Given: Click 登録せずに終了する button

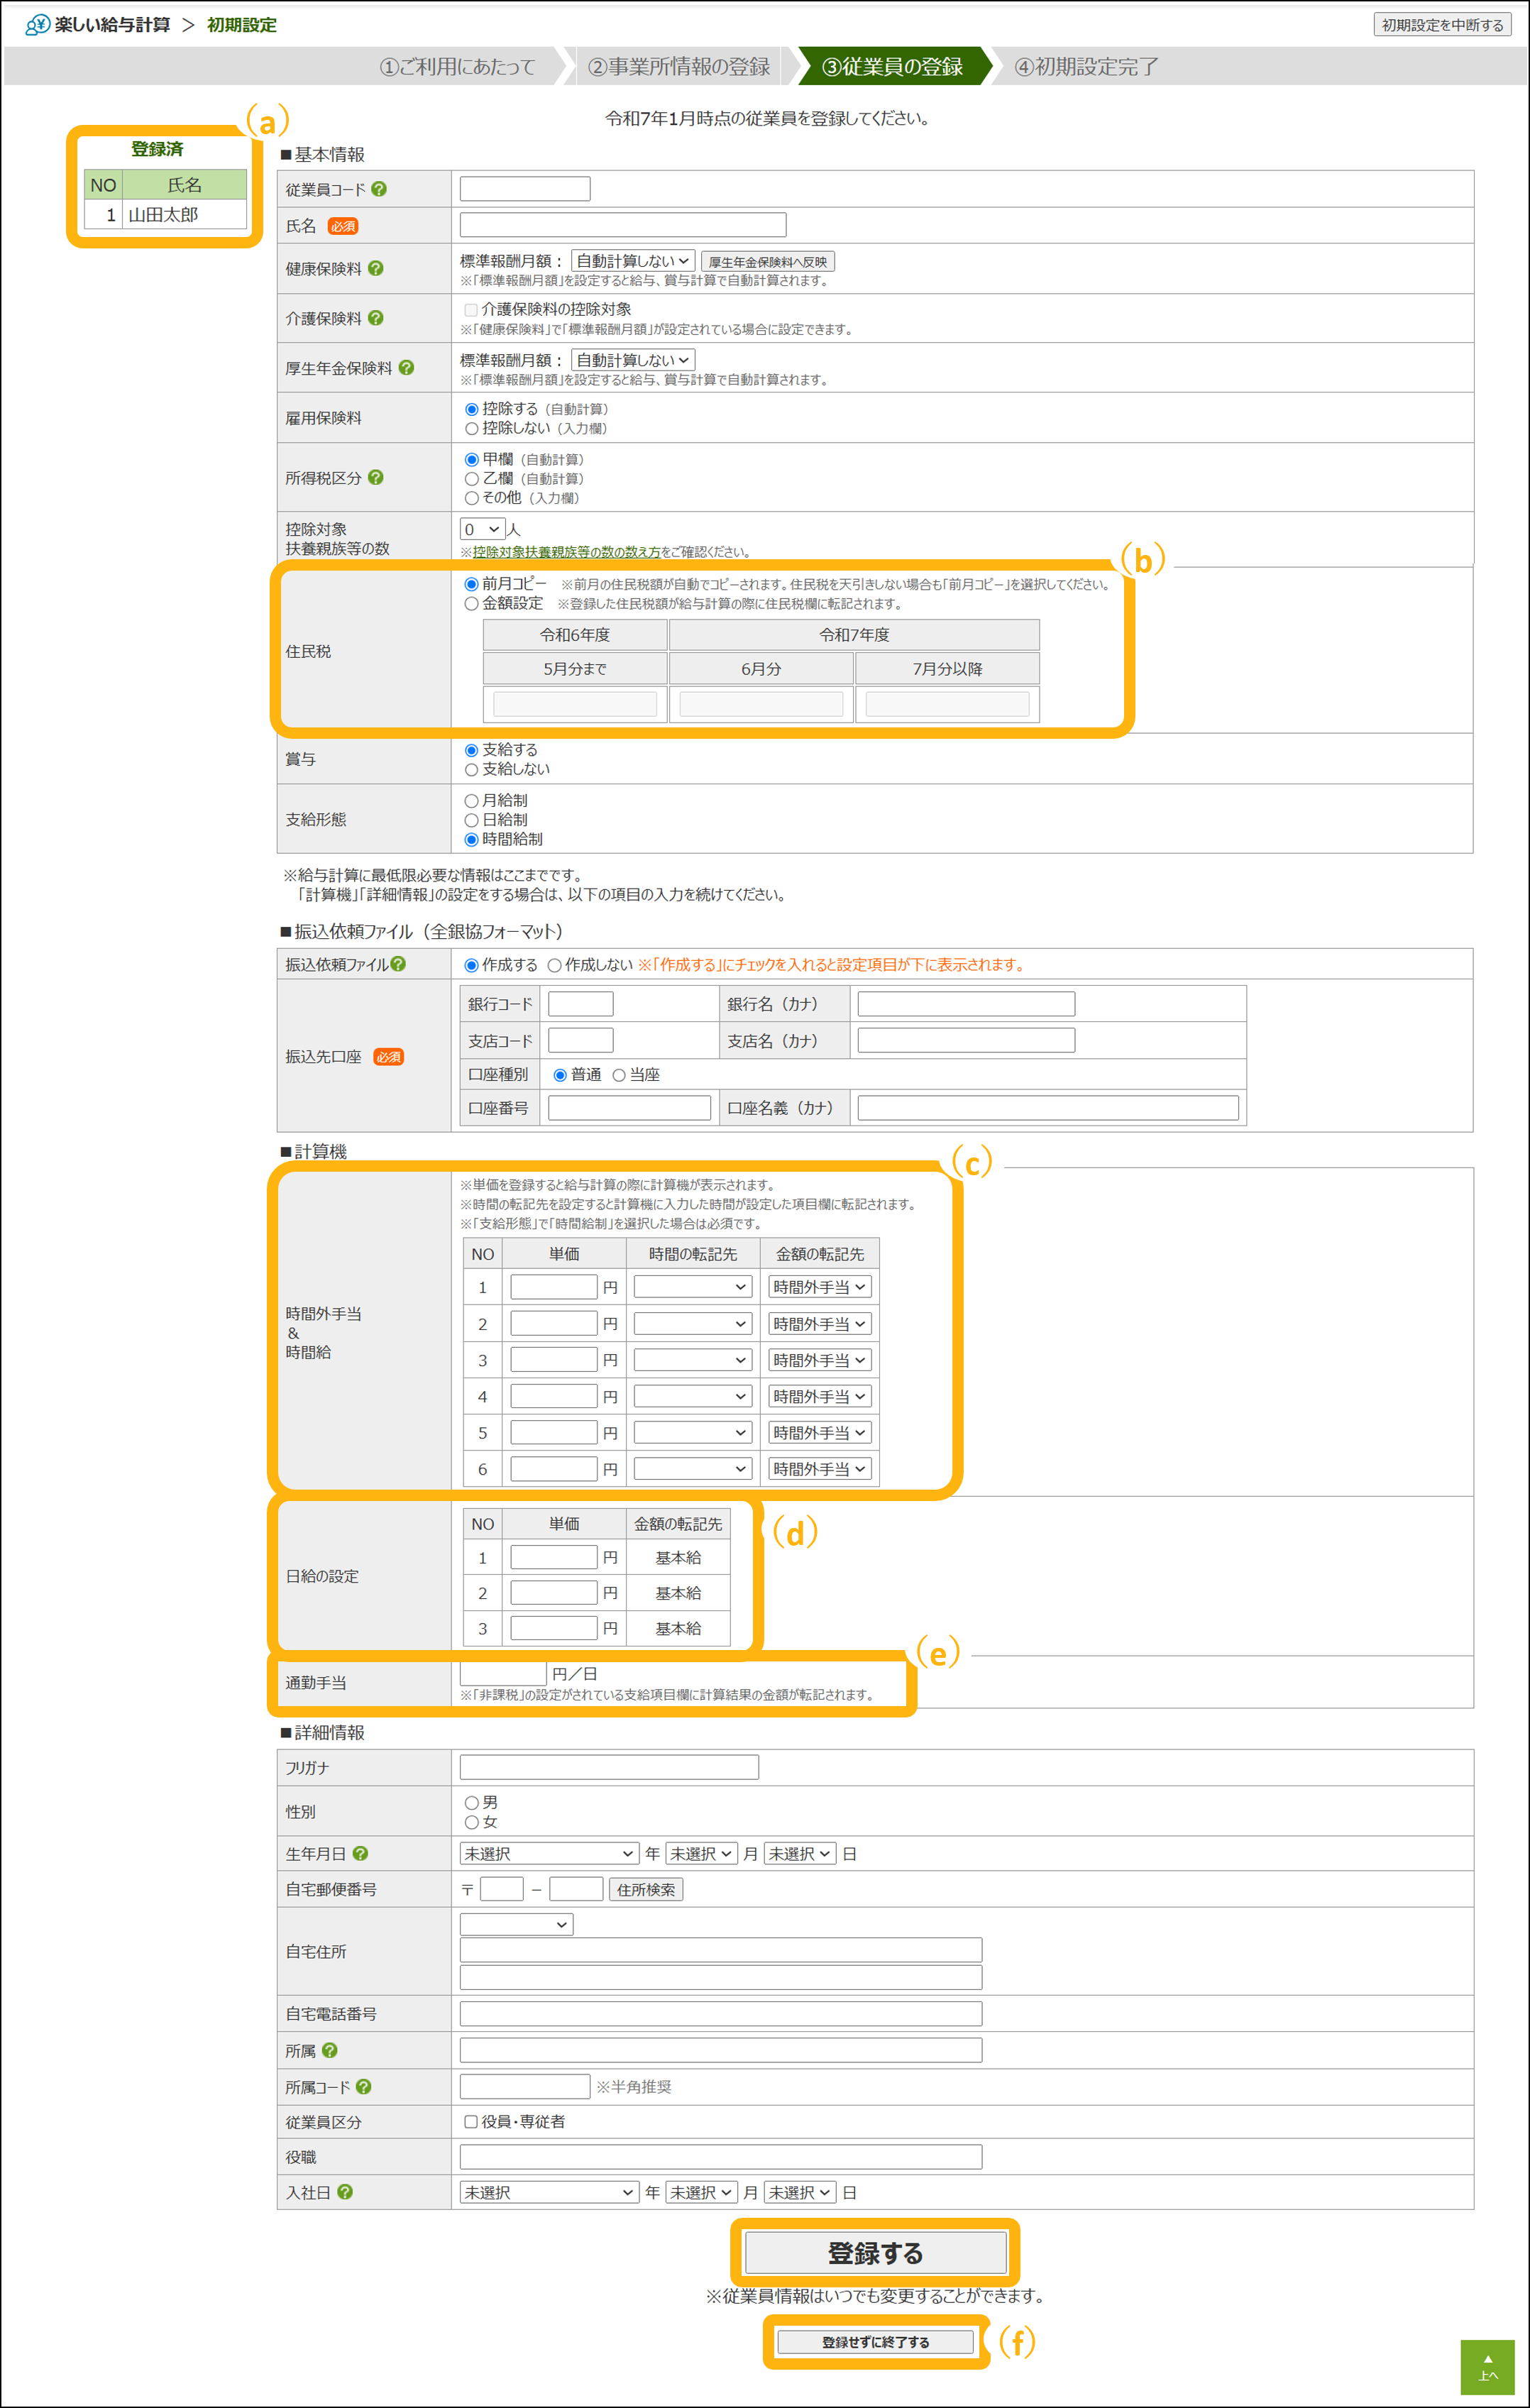Looking at the screenshot, I should (x=875, y=2342).
